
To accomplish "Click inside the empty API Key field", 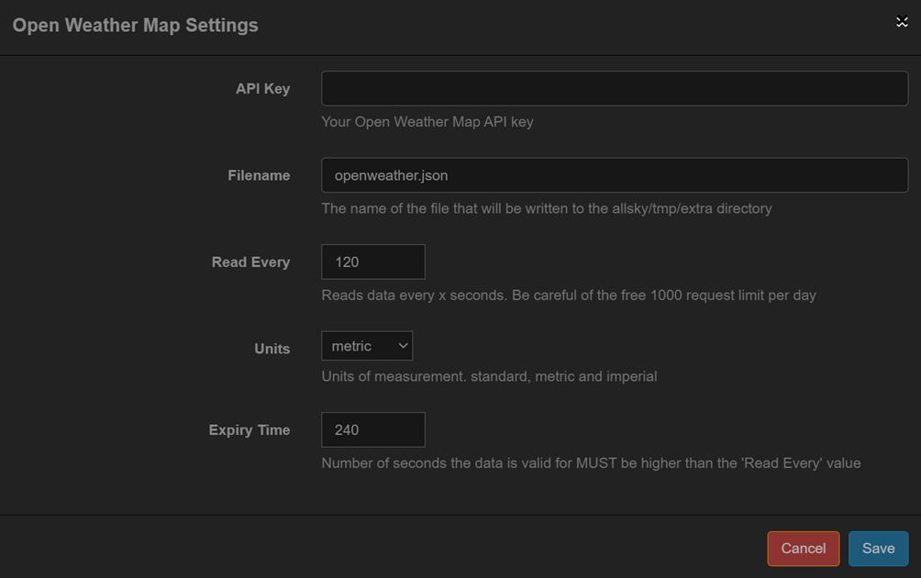I will click(x=614, y=88).
